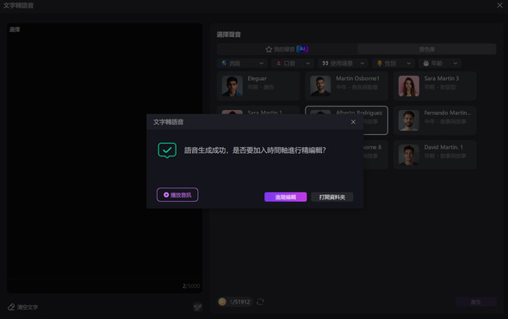Click the 播放音訊 play audio button
Screen dimensions: 508x319
point(177,195)
